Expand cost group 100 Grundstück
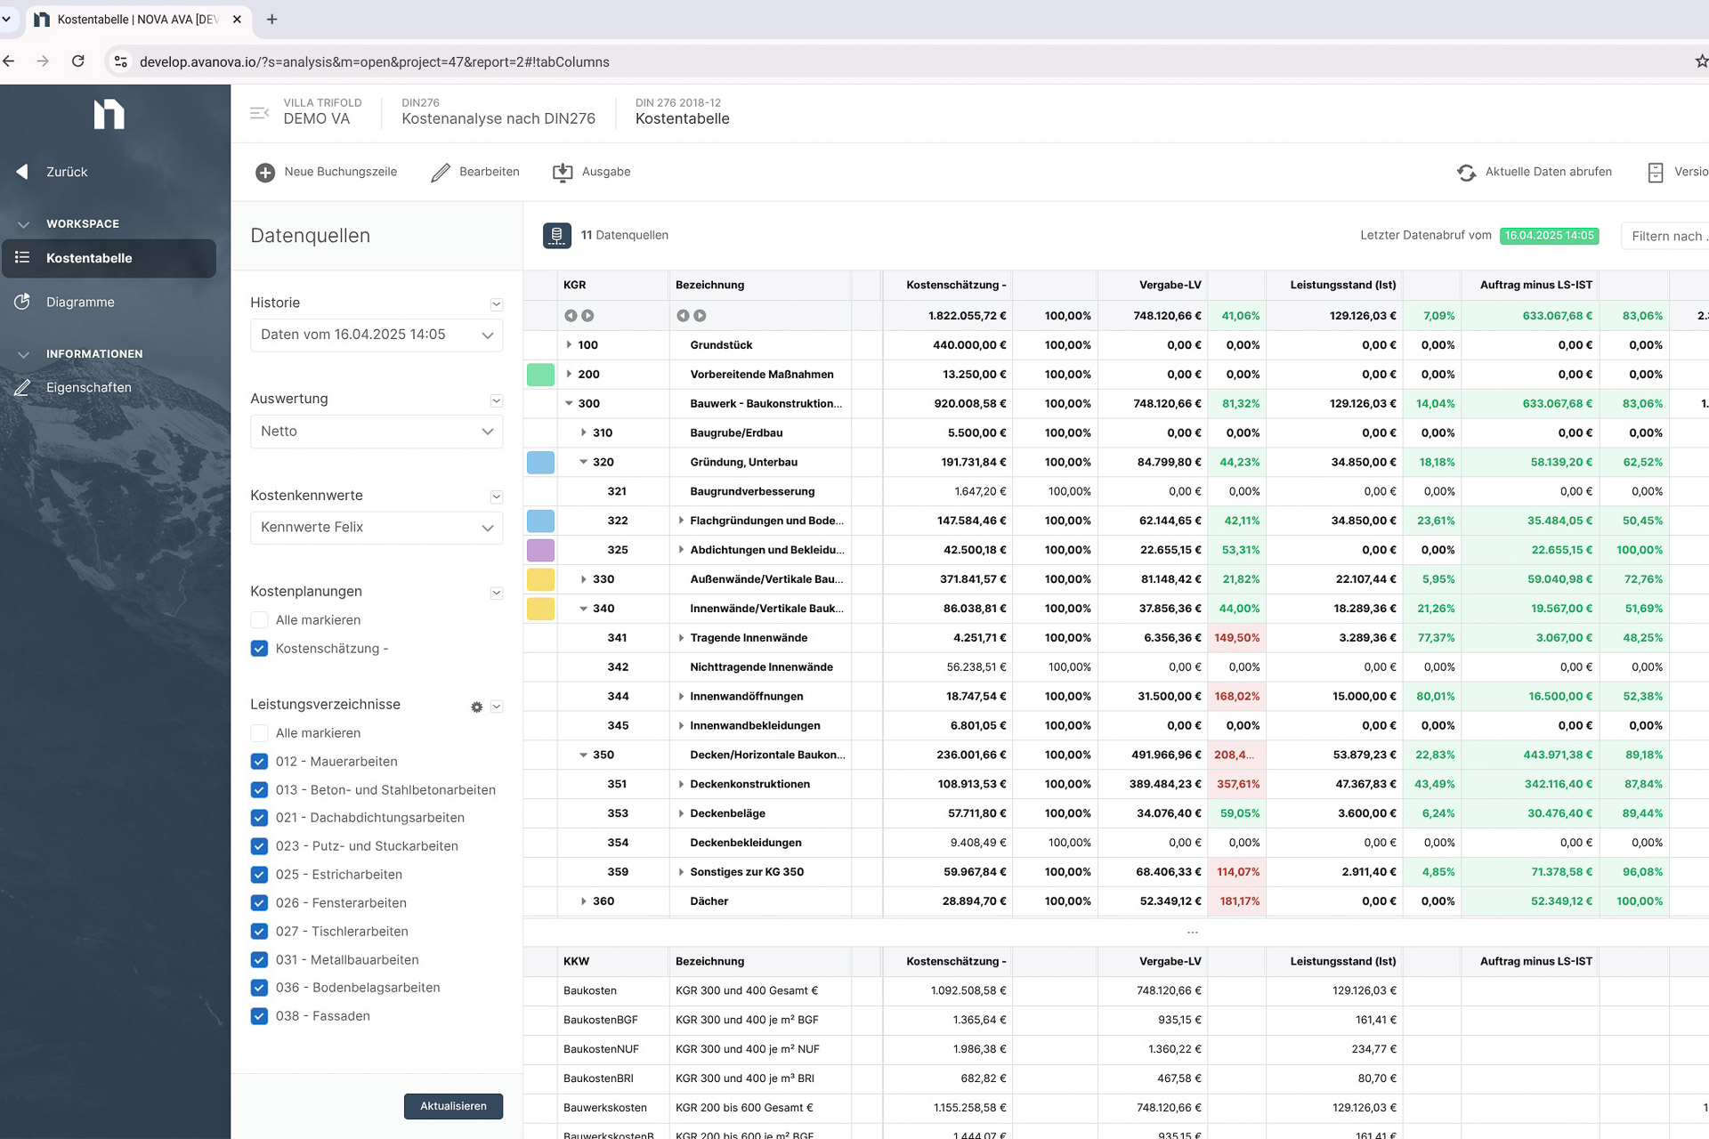The height and width of the screenshot is (1139, 1709). pos(569,345)
